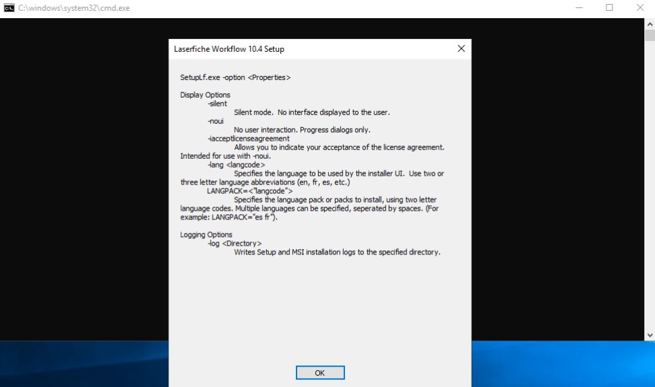
Task: Click OK in the Laserfiche Setup dialog
Action: 320,372
